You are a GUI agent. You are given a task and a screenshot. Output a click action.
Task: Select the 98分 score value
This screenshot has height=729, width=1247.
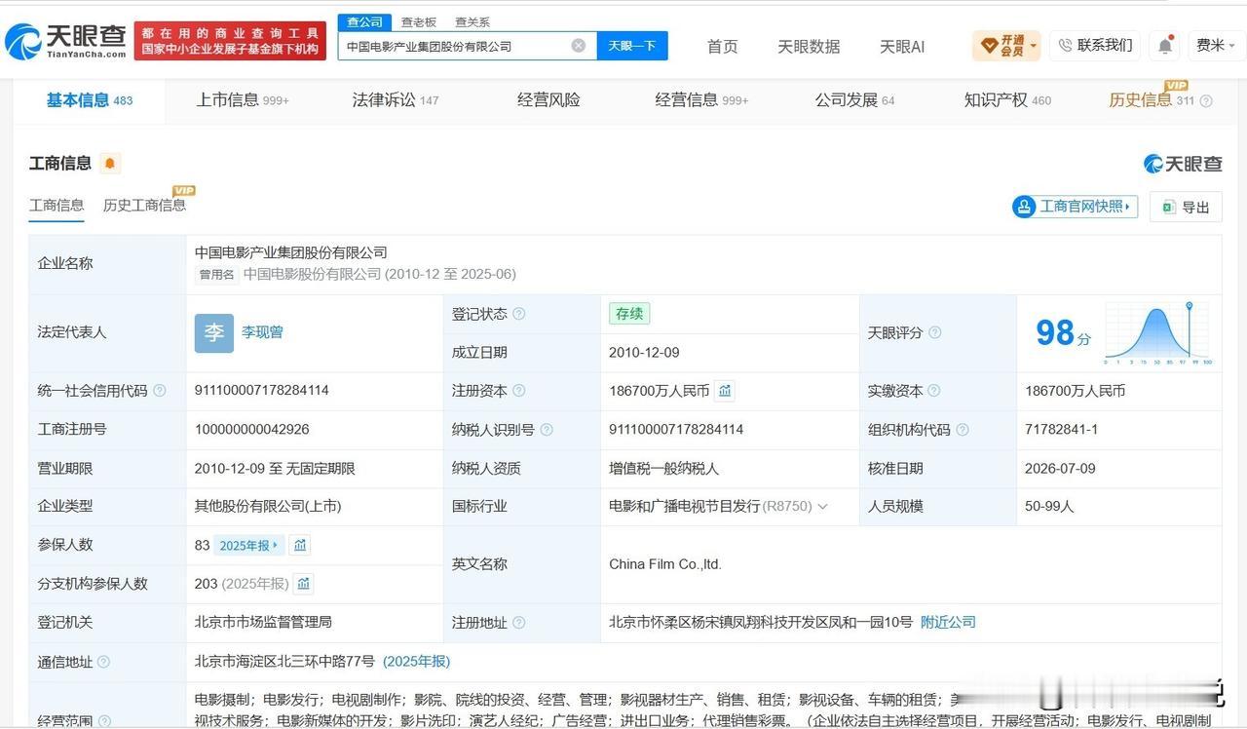coord(1063,333)
